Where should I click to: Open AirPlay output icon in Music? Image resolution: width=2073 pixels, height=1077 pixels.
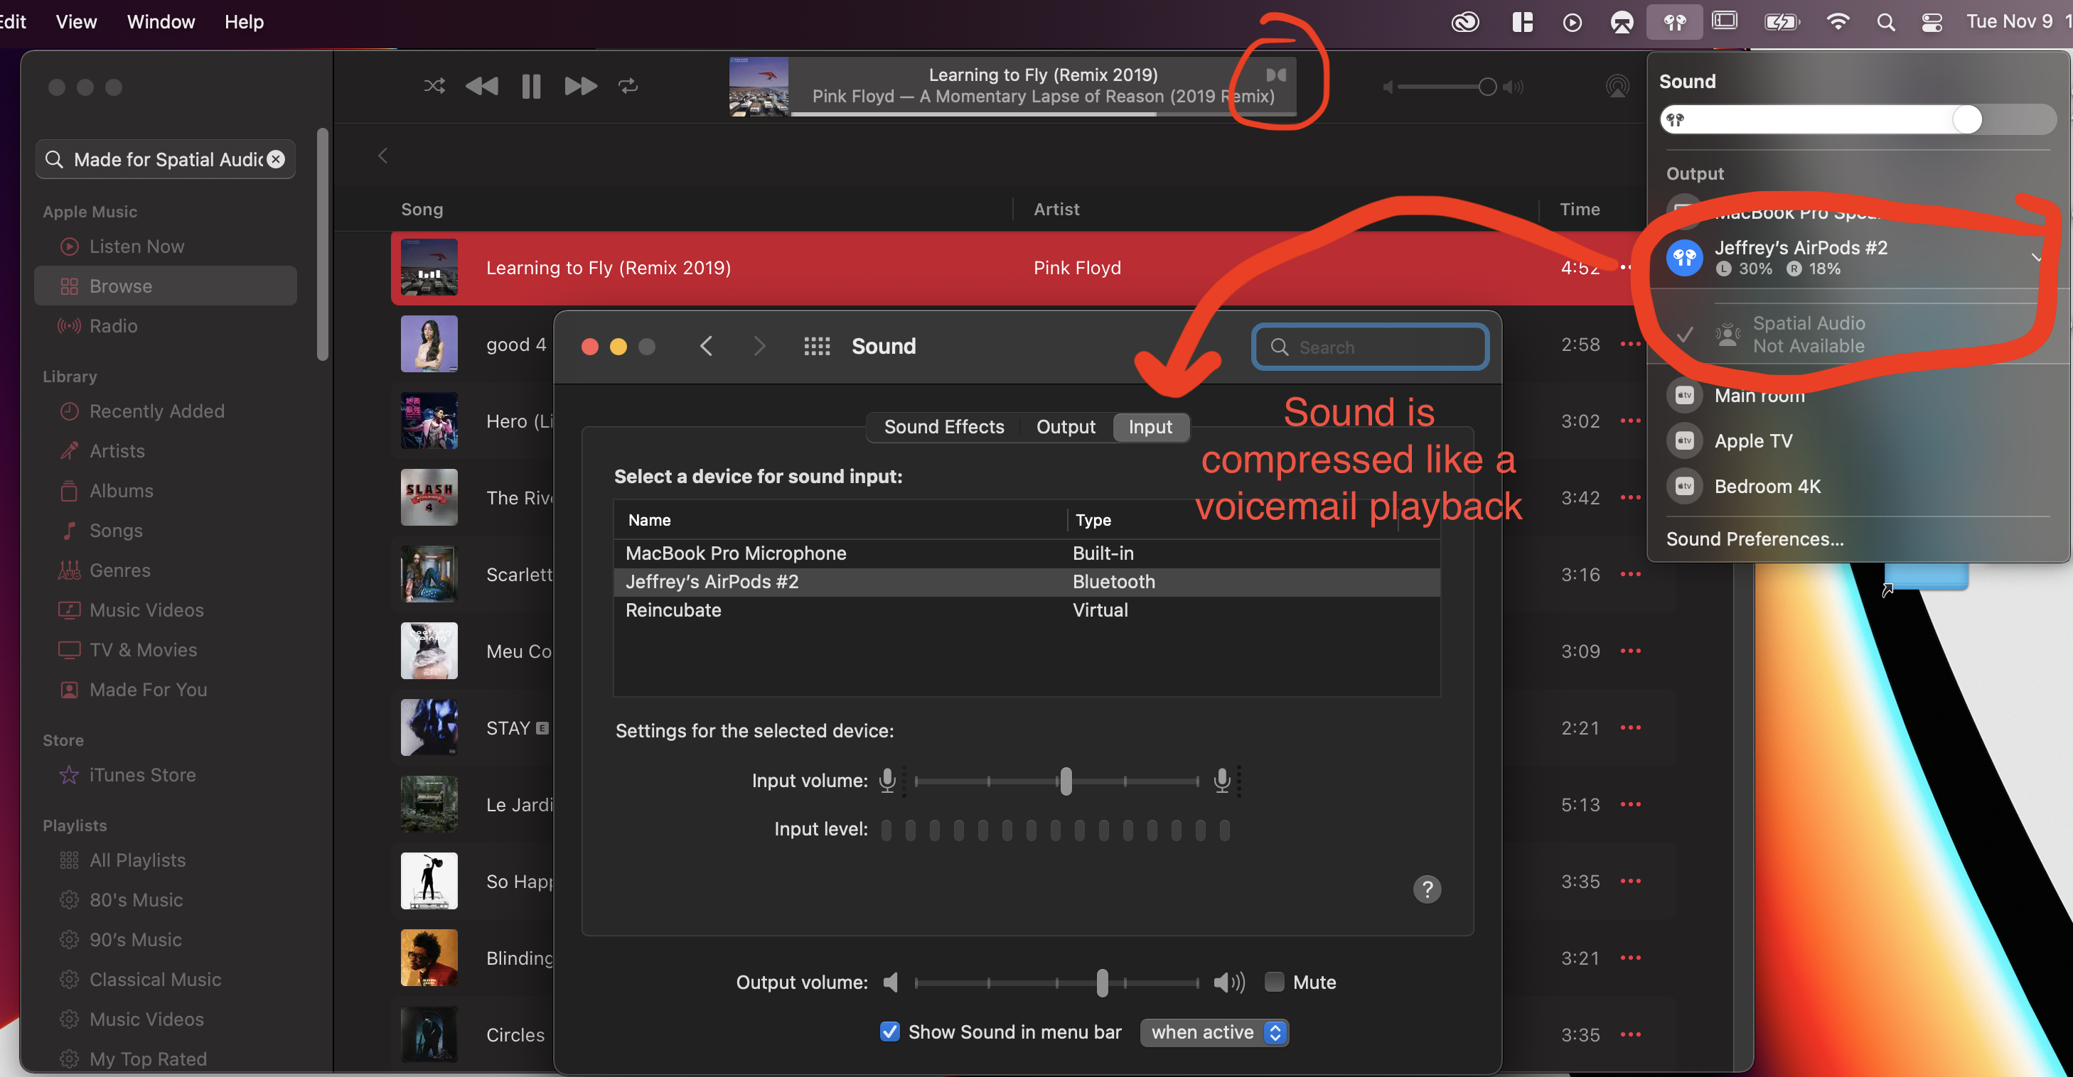click(x=1617, y=86)
